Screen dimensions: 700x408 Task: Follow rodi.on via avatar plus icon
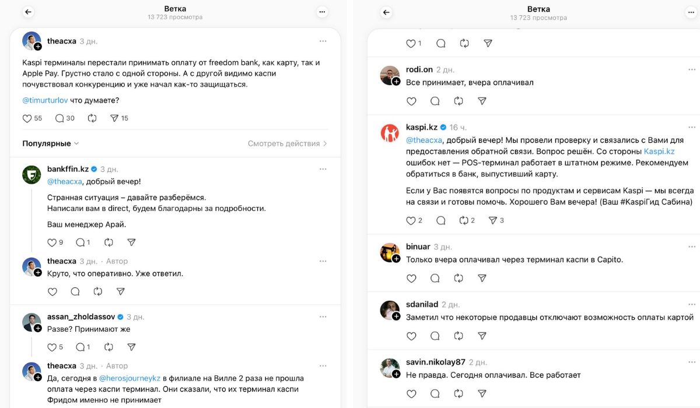click(x=395, y=82)
